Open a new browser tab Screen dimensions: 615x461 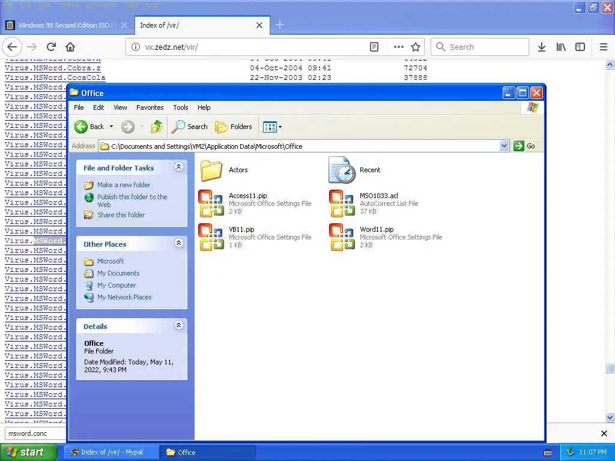point(280,25)
